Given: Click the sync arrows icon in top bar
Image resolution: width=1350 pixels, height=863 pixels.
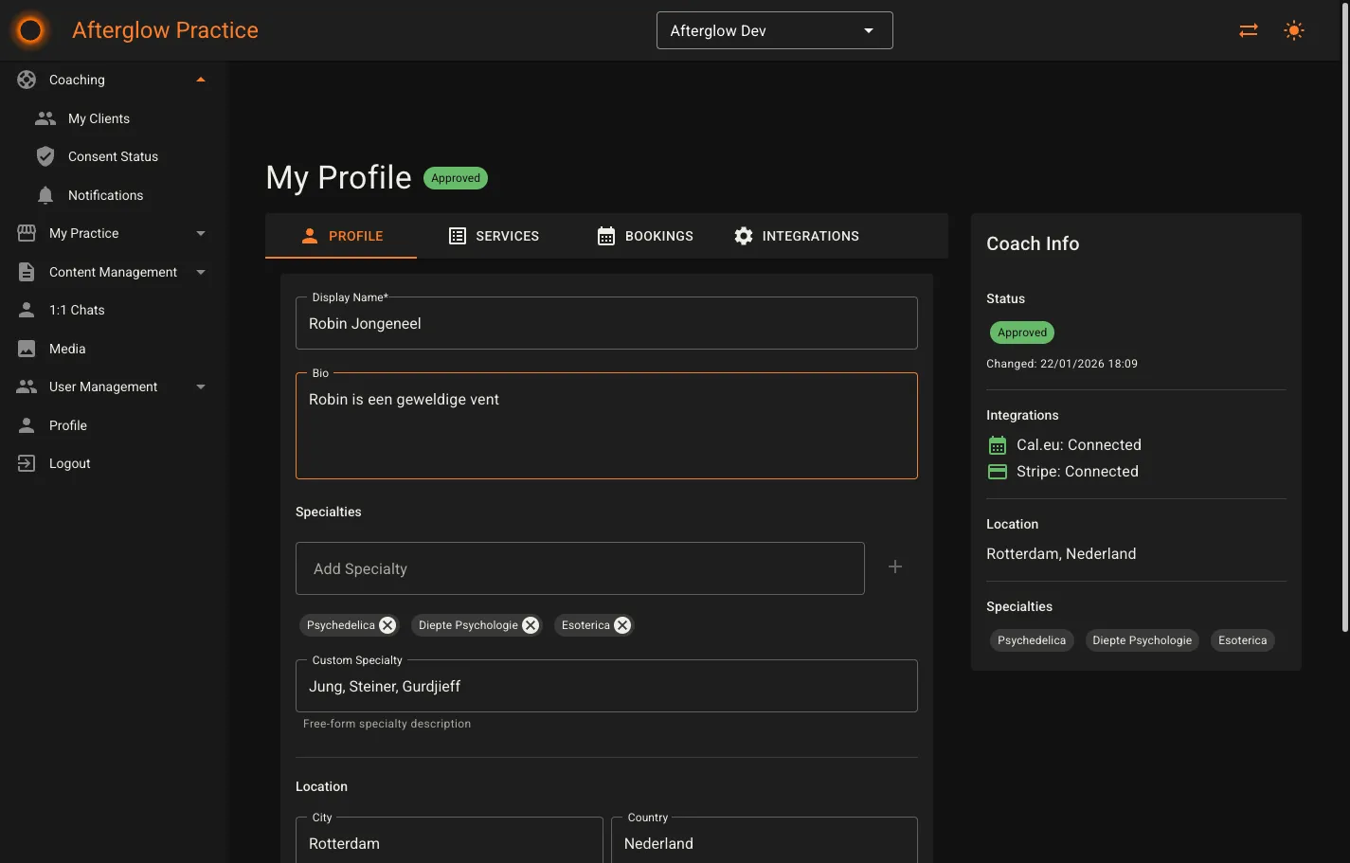Looking at the screenshot, I should pos(1248,29).
